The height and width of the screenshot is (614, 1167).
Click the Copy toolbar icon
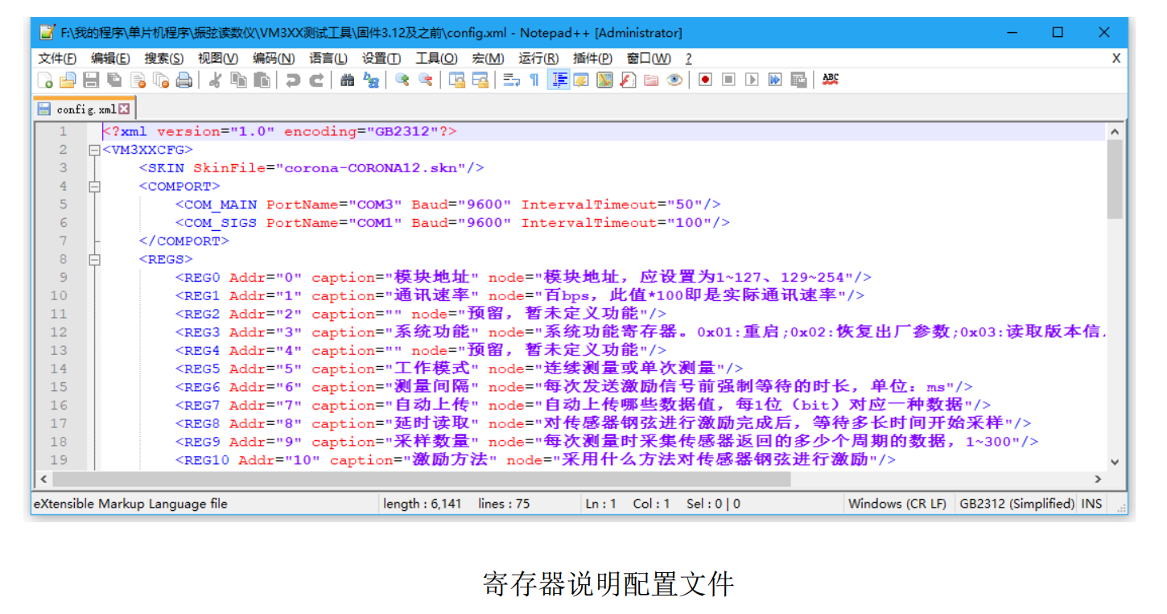(x=238, y=80)
